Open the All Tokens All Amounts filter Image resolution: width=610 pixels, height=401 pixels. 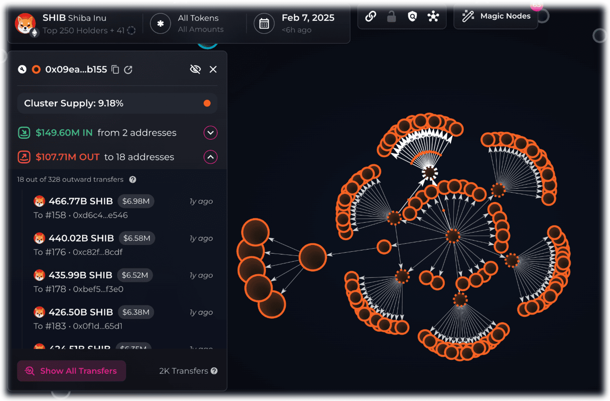click(x=187, y=24)
